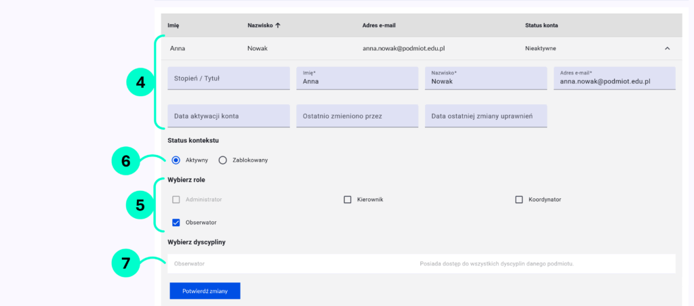694x306 pixels.
Task: Click the Data aktywacji konta field
Action: coord(228,116)
